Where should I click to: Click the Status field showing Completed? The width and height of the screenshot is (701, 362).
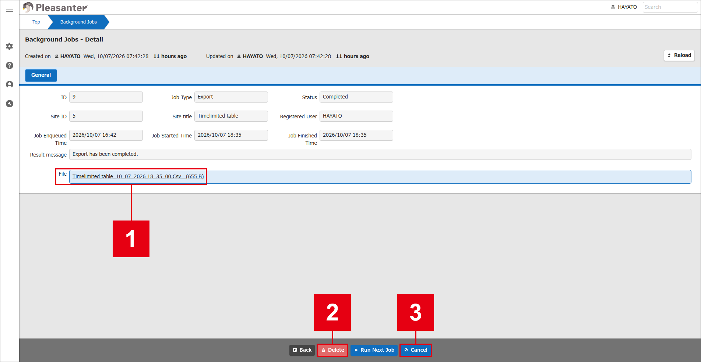[x=356, y=97]
